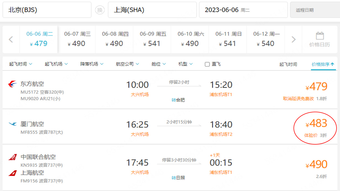Click the 转合肥 transfer city link
Screen dimensions: 340x191
178,100
